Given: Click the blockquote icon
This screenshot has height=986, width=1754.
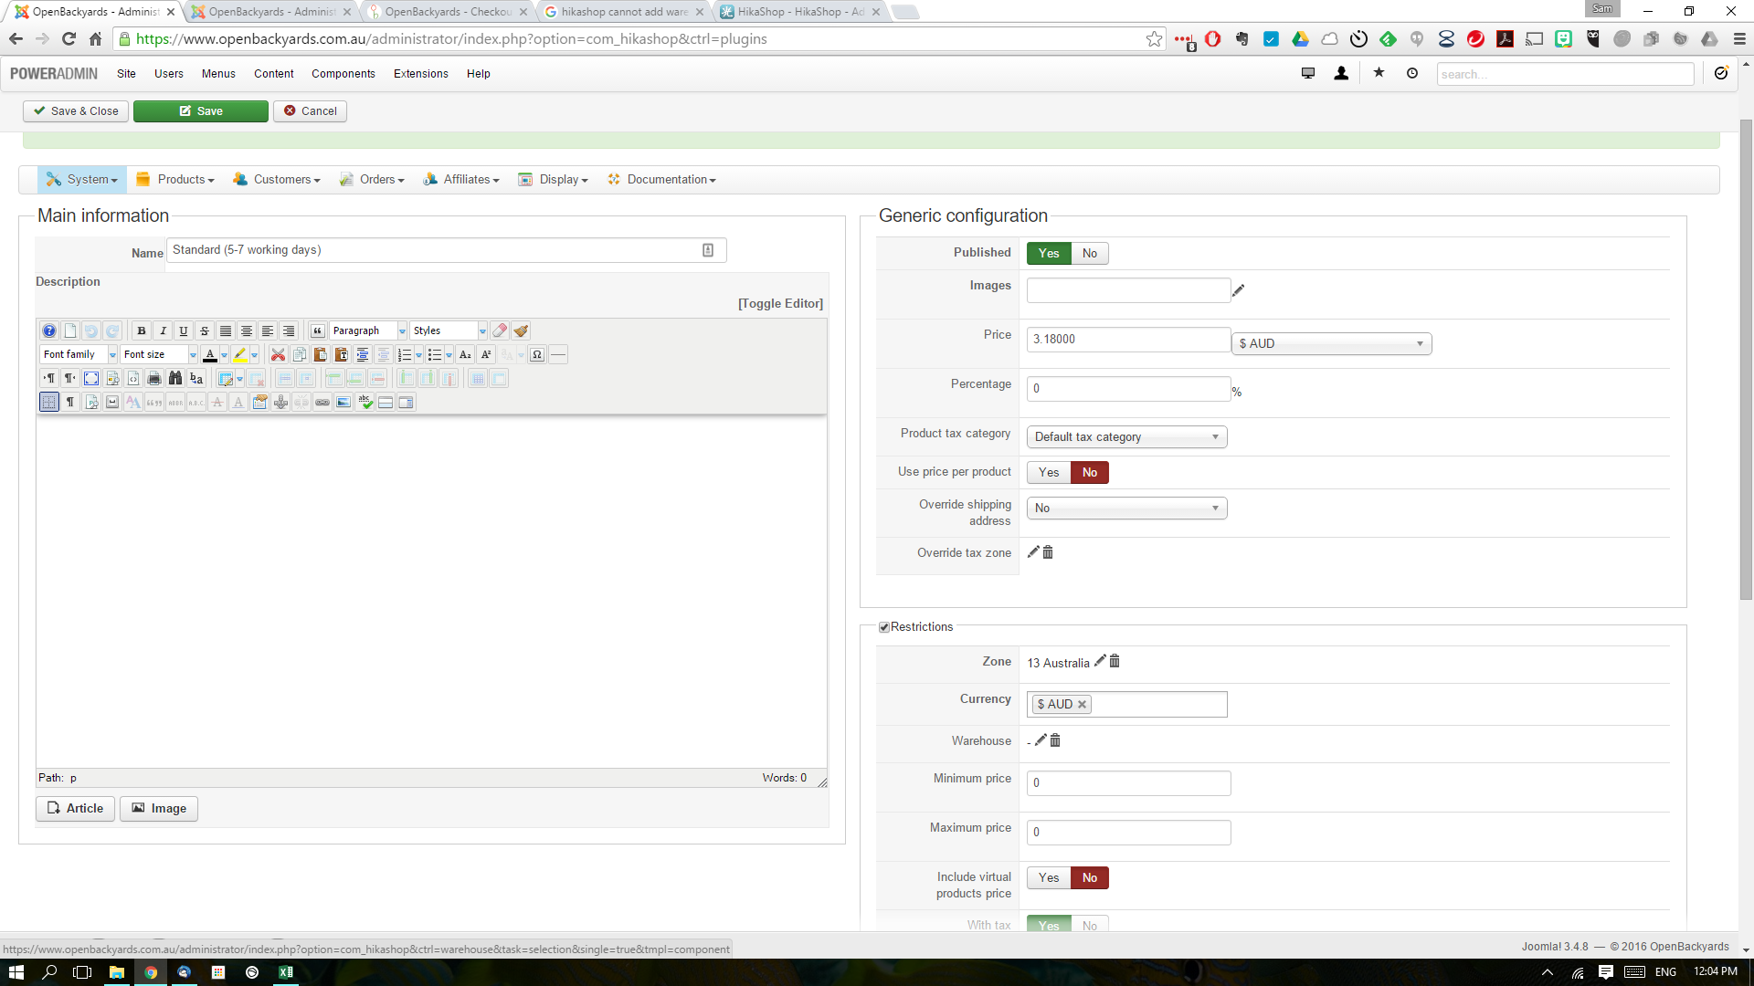Looking at the screenshot, I should pos(318,330).
